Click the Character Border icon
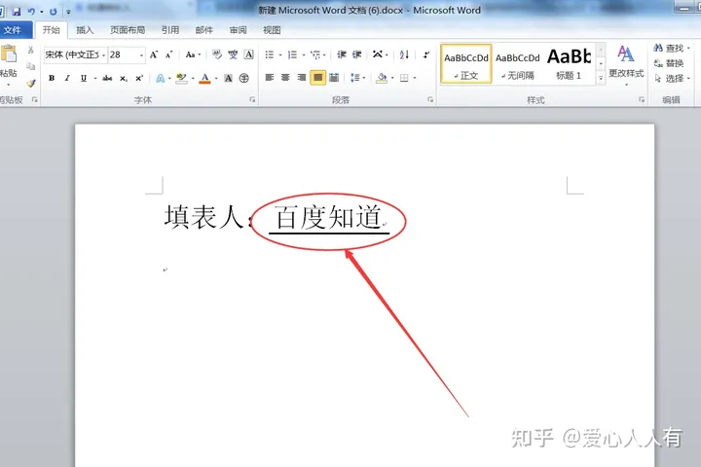The image size is (701, 467). (x=249, y=54)
